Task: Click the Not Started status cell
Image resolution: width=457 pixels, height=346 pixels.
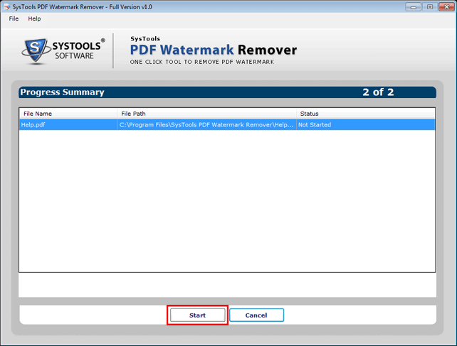Action: tap(366, 125)
